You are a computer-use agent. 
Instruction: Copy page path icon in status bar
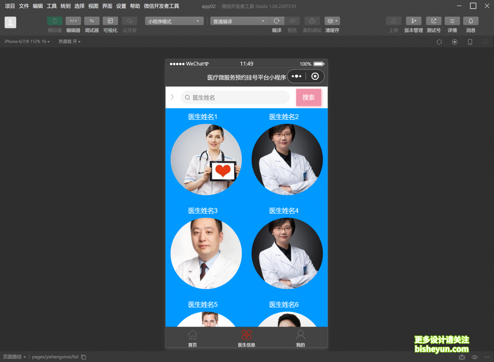point(84,357)
